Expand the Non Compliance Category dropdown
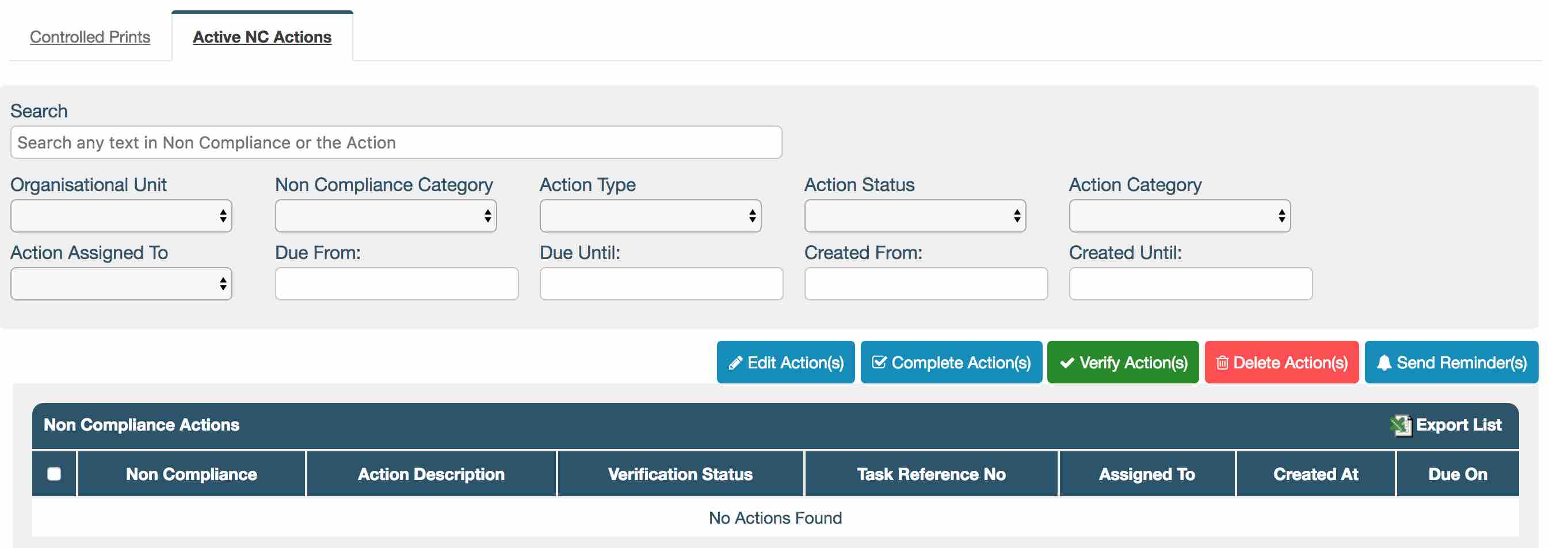The image size is (1549, 548). [x=386, y=216]
